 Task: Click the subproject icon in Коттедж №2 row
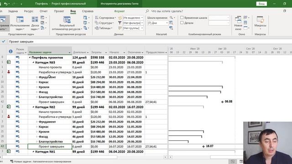pyautogui.click(x=9, y=107)
